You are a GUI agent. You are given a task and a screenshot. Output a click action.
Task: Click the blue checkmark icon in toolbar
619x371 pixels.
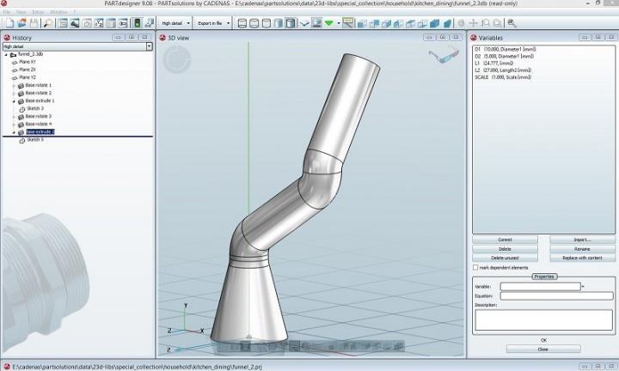point(304,24)
